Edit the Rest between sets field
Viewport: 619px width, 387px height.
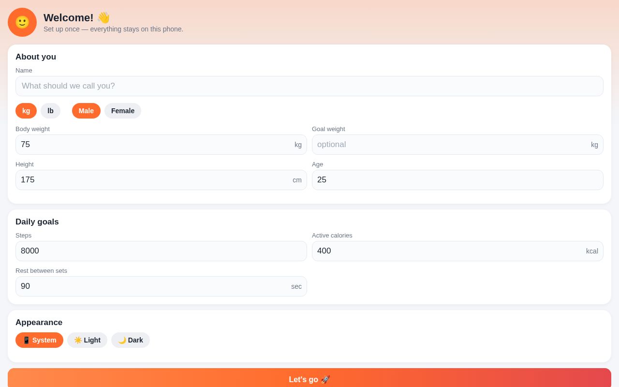pos(161,286)
